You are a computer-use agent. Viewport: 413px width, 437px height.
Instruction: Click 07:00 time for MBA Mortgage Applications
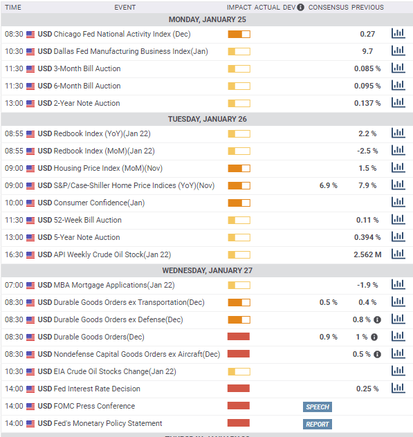pyautogui.click(x=14, y=285)
